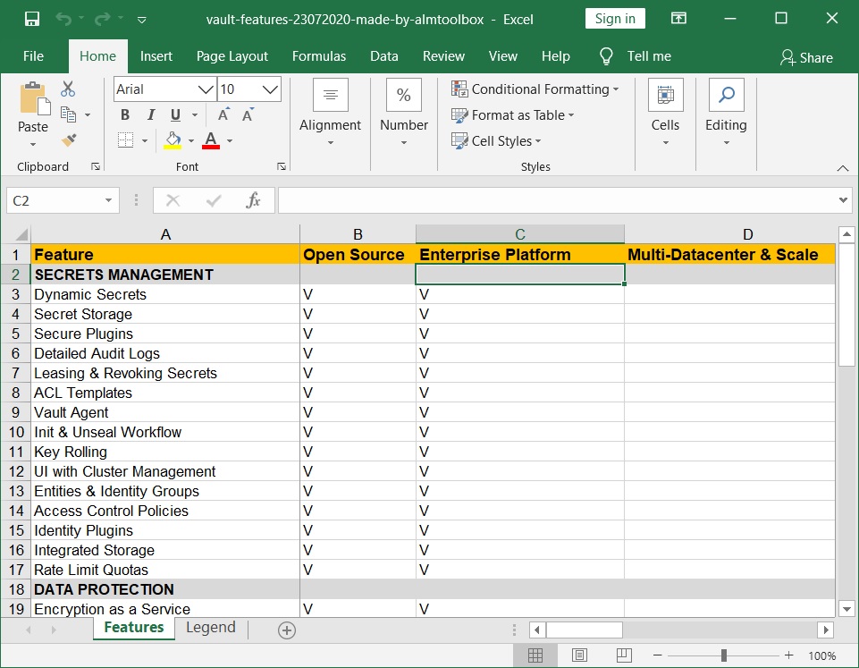Switch to the Legend sheet tab

(x=210, y=628)
